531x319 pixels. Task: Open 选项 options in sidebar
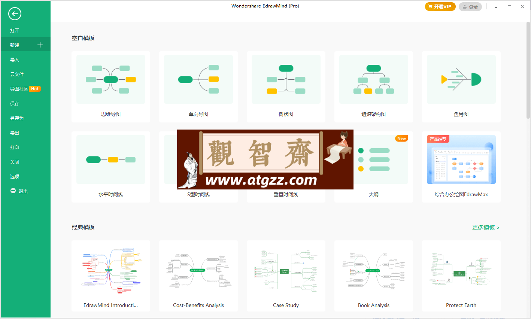(x=15, y=176)
